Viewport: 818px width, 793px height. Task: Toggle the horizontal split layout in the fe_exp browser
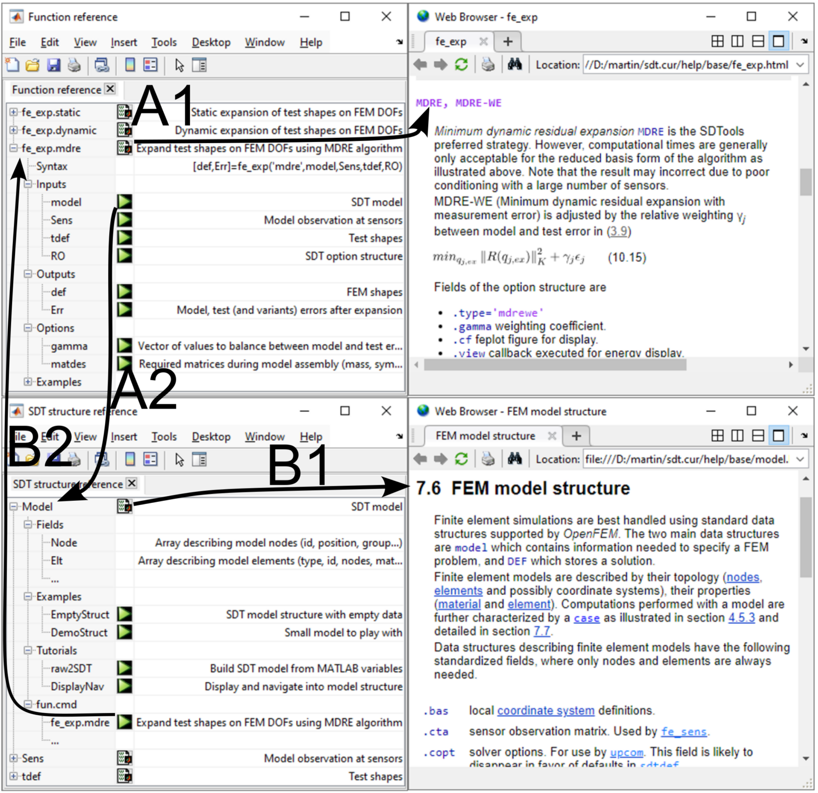coord(758,41)
